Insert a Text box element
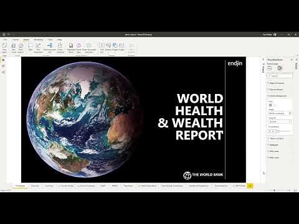Screen dimensions: 299x224 pyautogui.click(x=102, y=48)
